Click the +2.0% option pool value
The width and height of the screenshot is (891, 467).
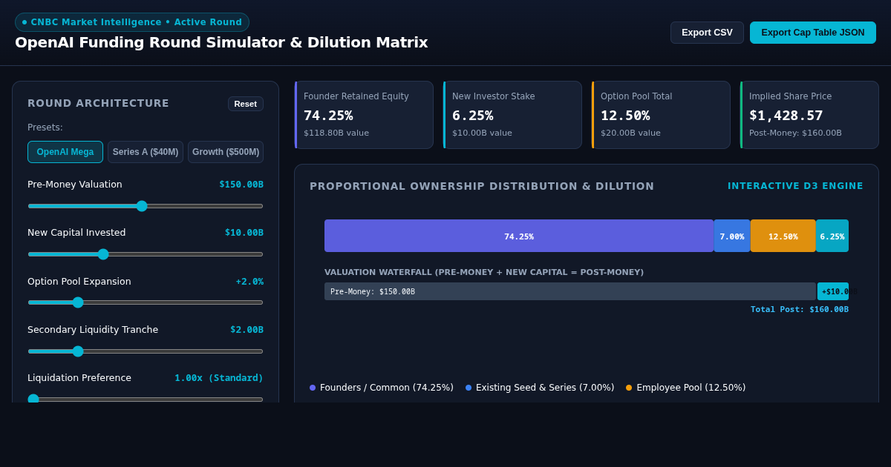[249, 282]
